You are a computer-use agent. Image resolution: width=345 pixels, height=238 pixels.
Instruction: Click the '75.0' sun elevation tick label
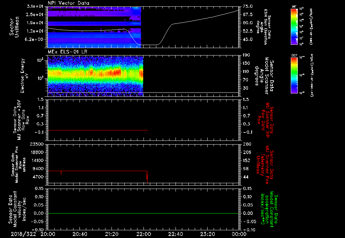tap(248, 6)
